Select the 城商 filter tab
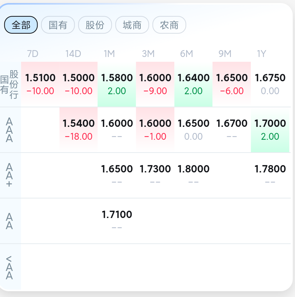The image size is (295, 297). (x=132, y=25)
